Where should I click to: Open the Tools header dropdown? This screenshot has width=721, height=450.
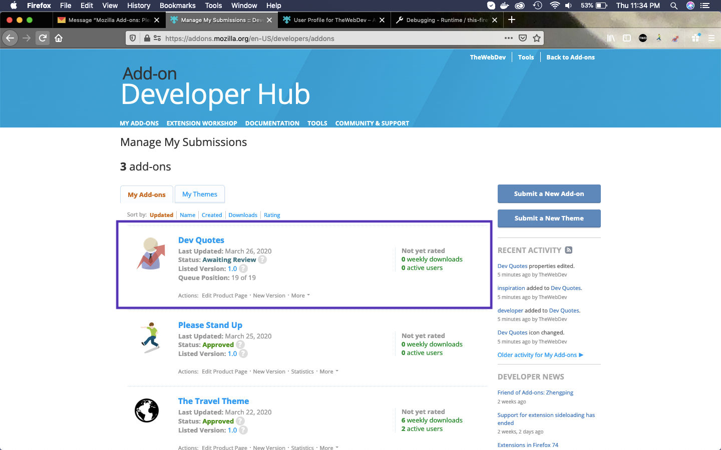(526, 57)
